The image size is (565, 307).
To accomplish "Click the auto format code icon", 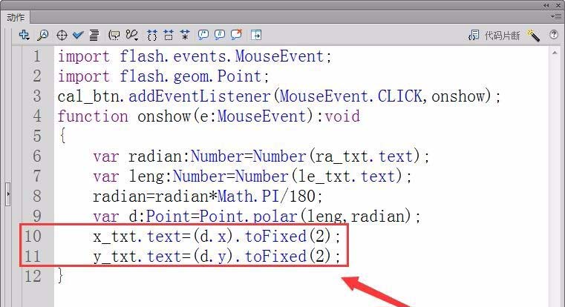I will (94, 35).
